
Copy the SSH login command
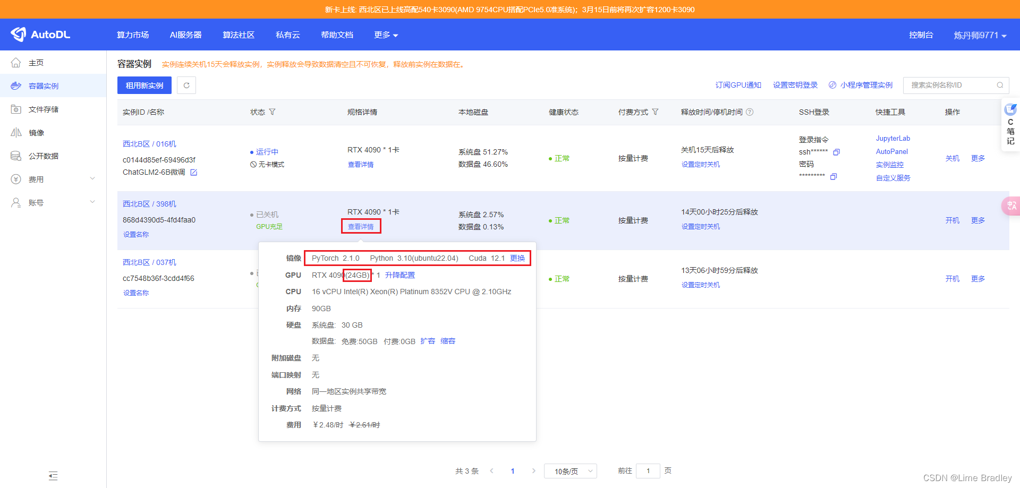836,152
